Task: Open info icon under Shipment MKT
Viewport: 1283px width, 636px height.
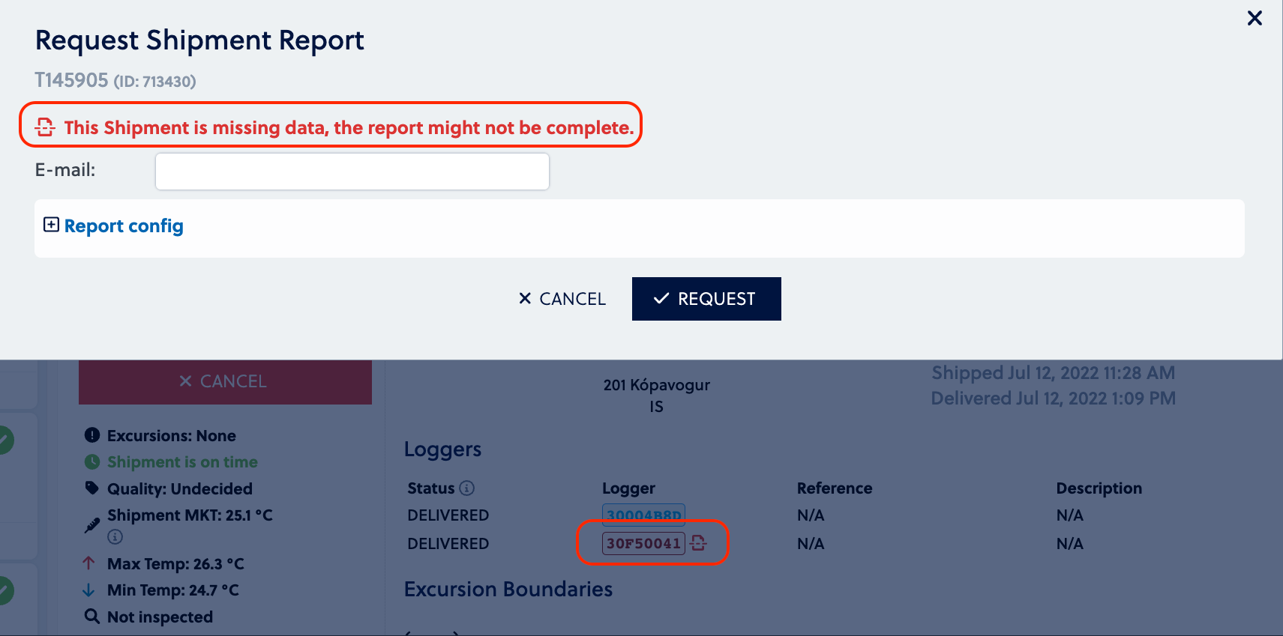Action: coord(115,536)
